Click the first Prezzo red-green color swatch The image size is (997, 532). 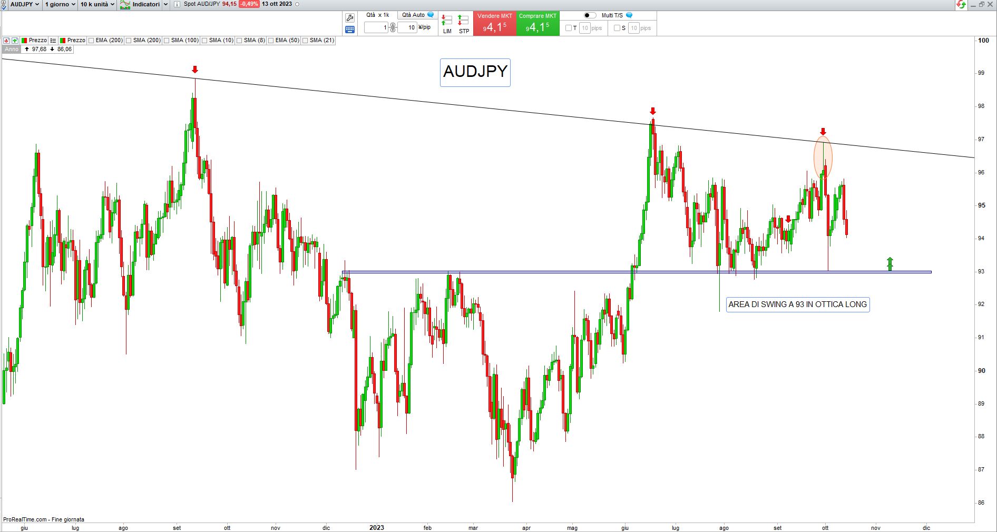25,41
